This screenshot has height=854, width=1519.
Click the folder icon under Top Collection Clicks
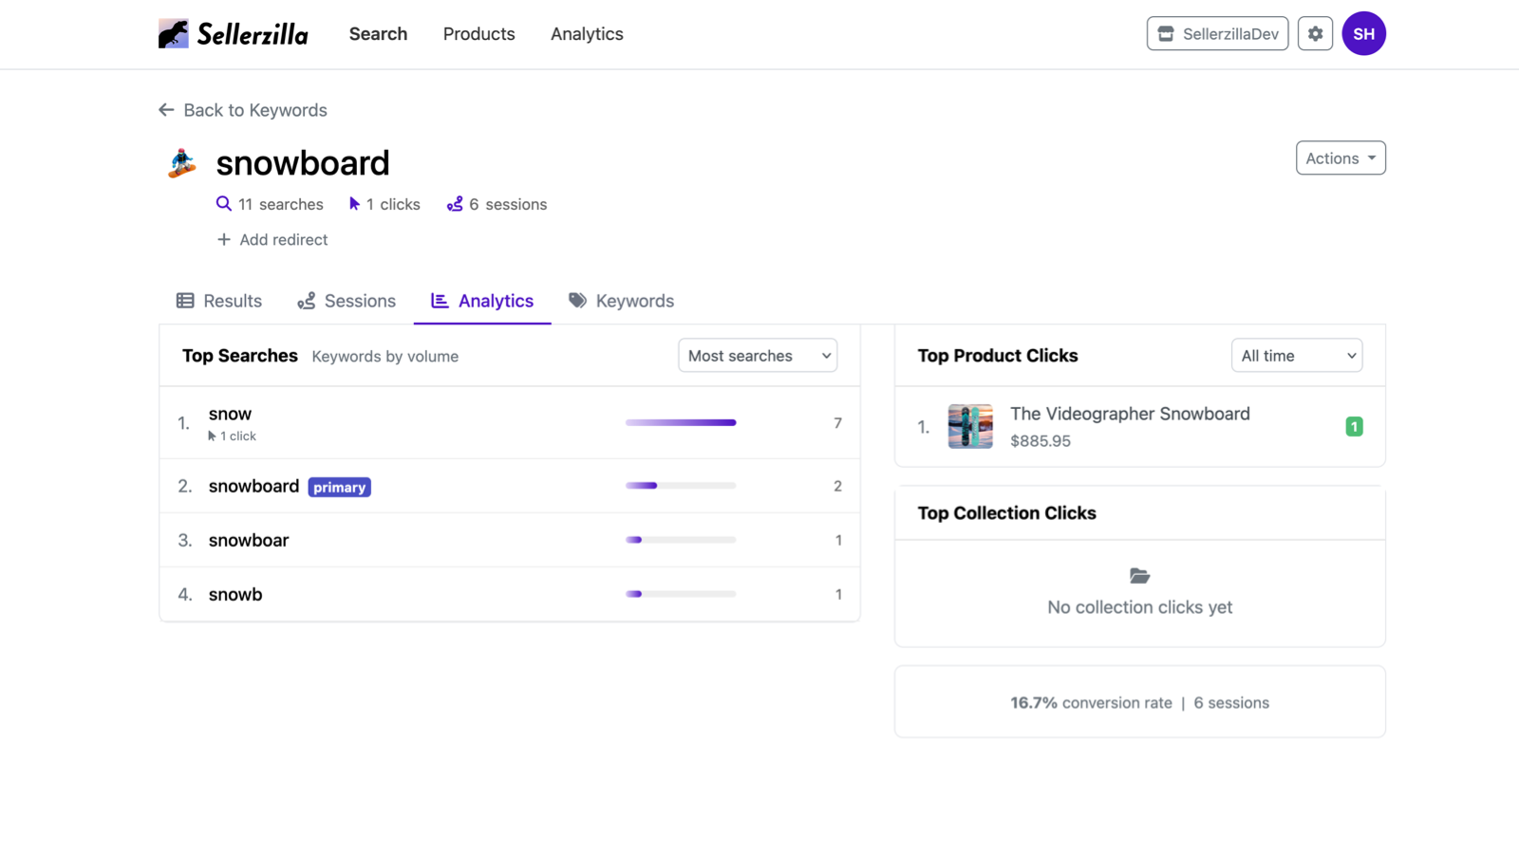1139,575
